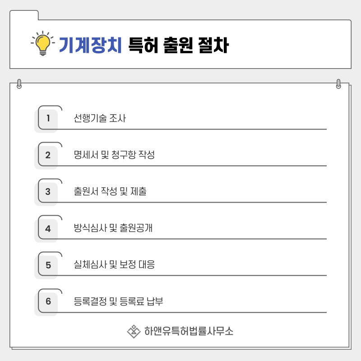Select the number 1 badge
This screenshot has height=361, width=361.
(x=48, y=118)
